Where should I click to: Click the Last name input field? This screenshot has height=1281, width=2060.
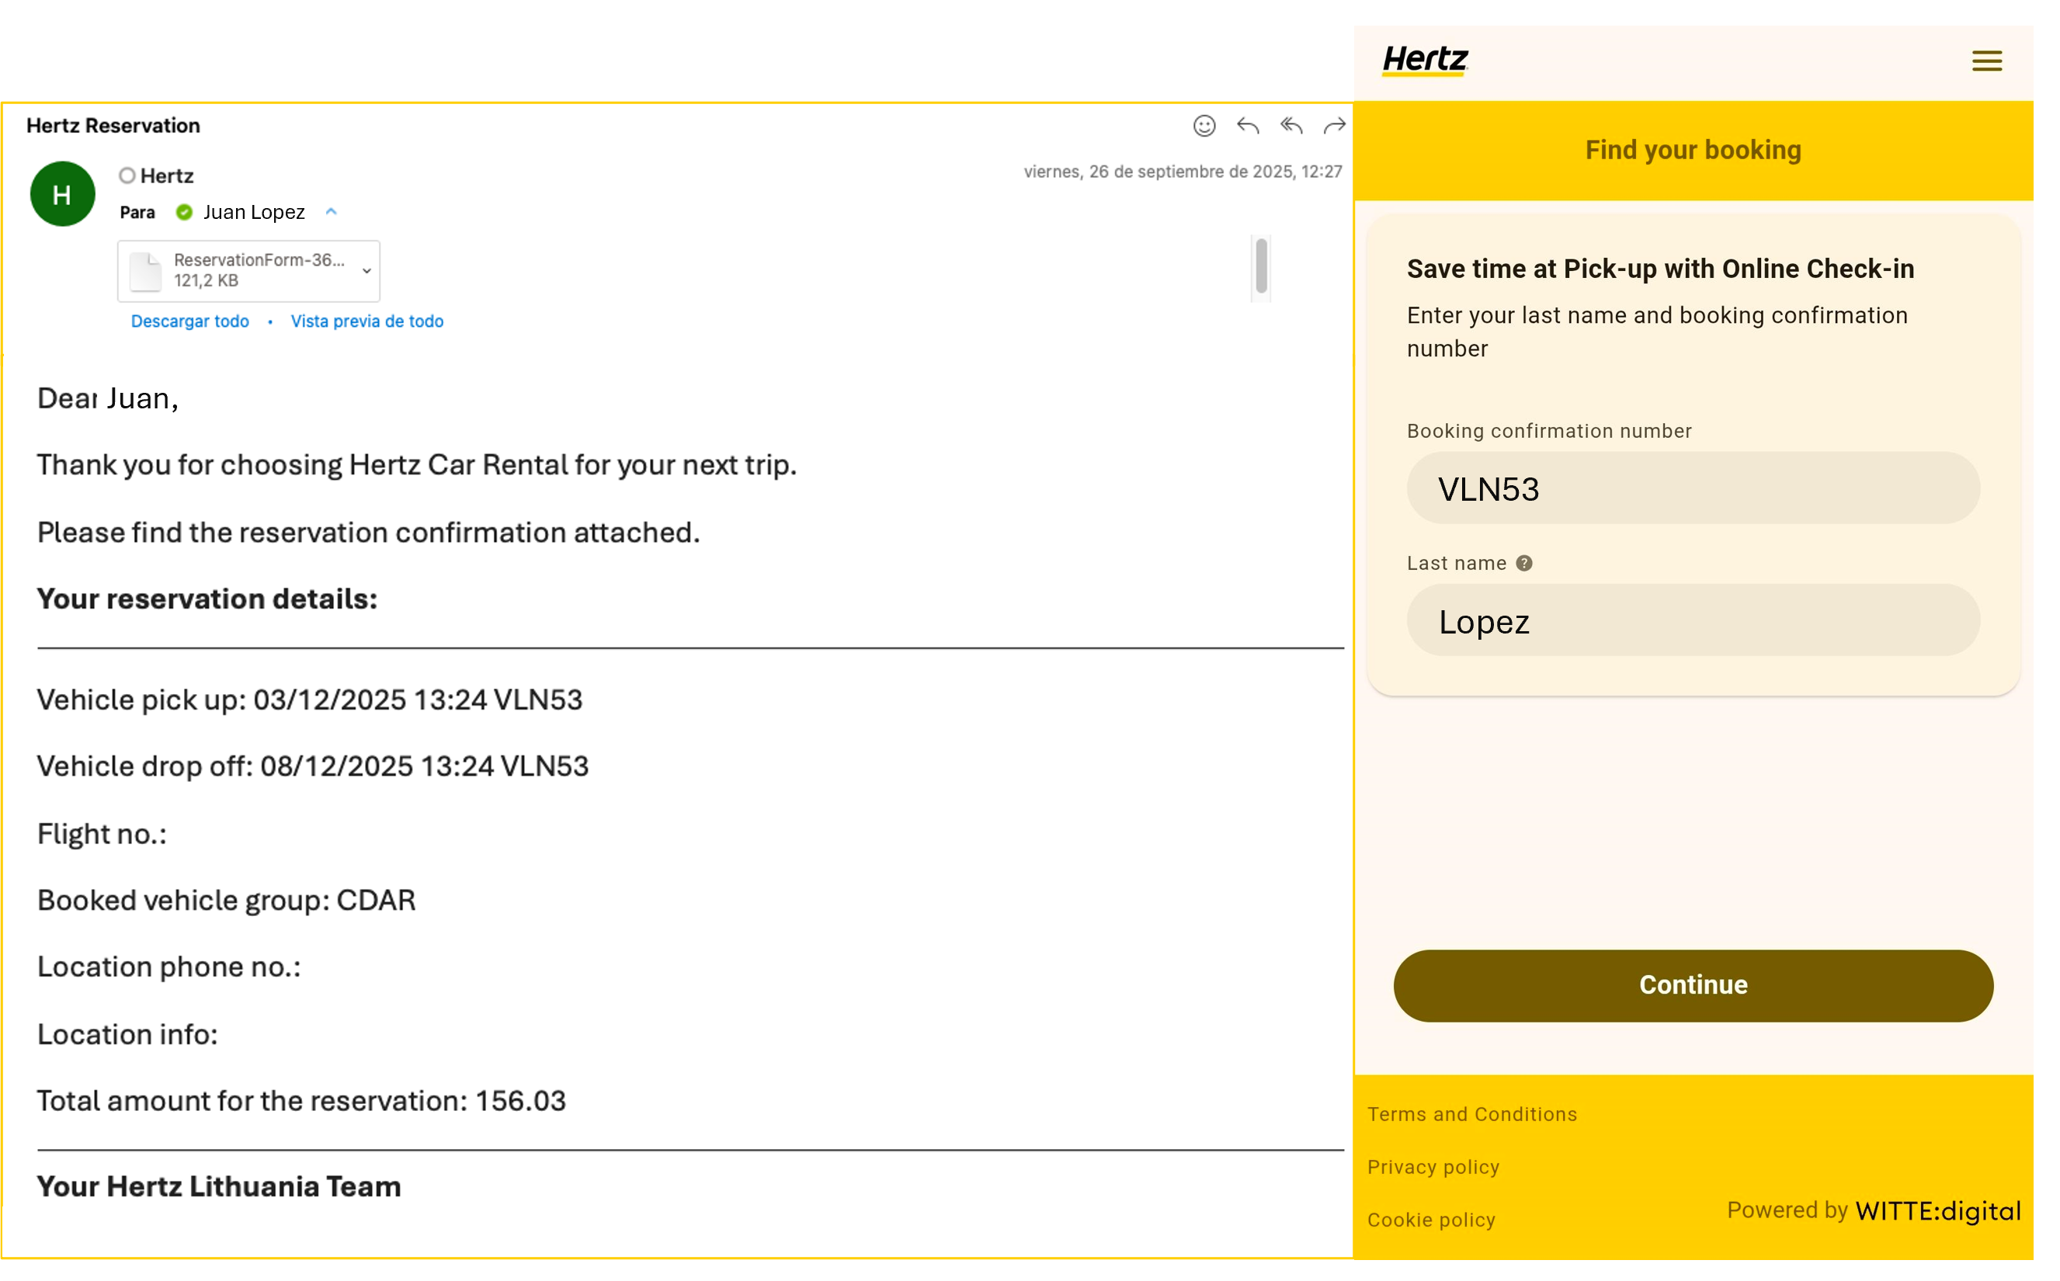(x=1693, y=620)
